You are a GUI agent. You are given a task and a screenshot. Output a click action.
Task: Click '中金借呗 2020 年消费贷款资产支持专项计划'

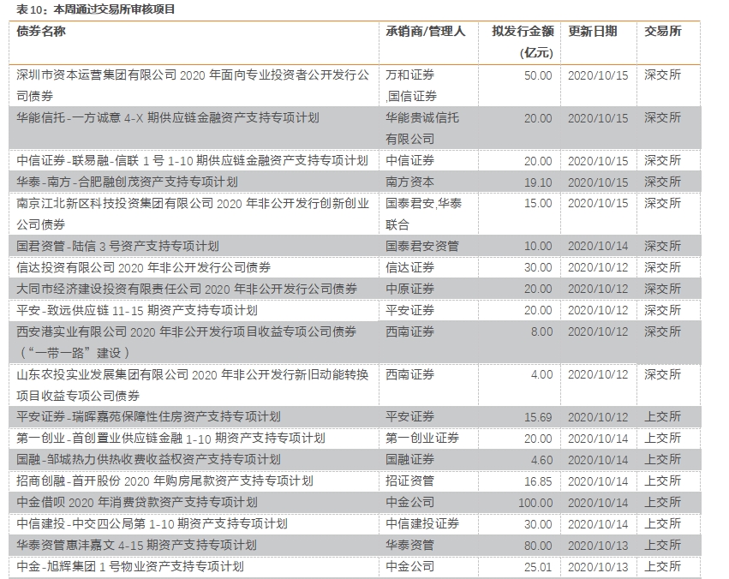(x=137, y=502)
